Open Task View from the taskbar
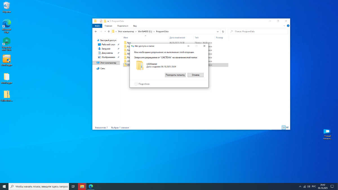The width and height of the screenshot is (338, 190). click(73, 186)
